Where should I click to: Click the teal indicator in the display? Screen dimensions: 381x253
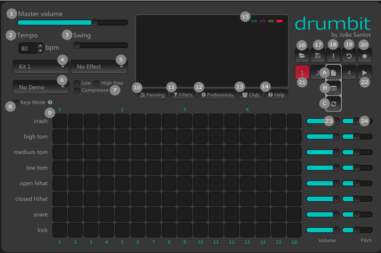click(254, 21)
